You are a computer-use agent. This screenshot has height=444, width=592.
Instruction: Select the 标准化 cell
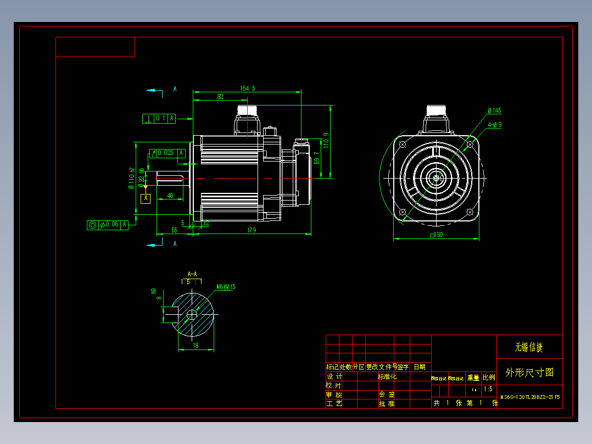pyautogui.click(x=387, y=377)
